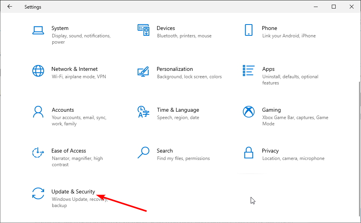The width and height of the screenshot is (361, 223).
Task: Click the Gaming category title
Action: (271, 110)
